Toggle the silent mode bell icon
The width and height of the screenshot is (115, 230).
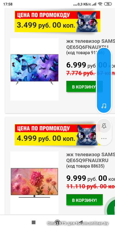tap(104, 126)
